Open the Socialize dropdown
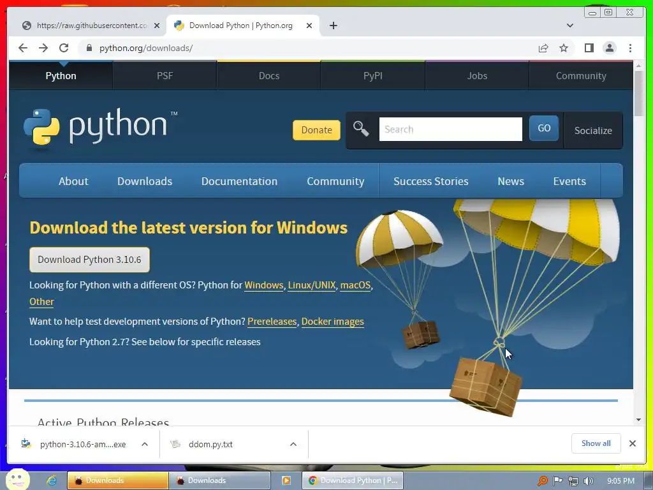Screen dimensions: 653x490 593,130
